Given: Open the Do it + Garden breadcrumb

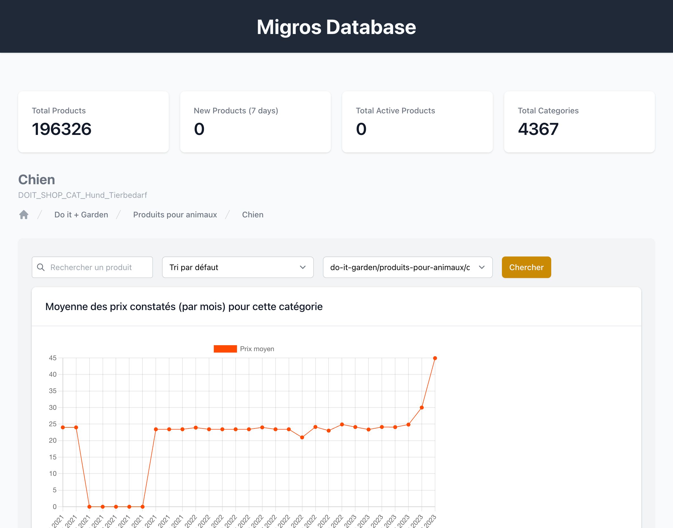Looking at the screenshot, I should (81, 215).
